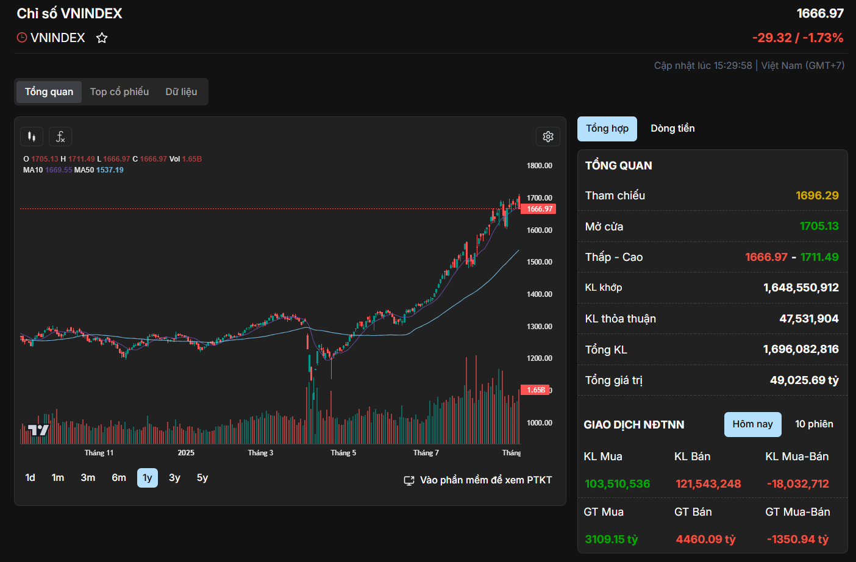Click the Tham chiếu value 1696.29
Viewport: 856px width, 562px height.
pyautogui.click(x=817, y=196)
